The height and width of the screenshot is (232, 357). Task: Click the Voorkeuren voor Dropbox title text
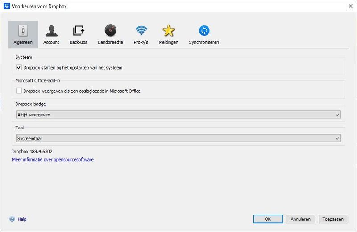pyautogui.click(x=39, y=6)
